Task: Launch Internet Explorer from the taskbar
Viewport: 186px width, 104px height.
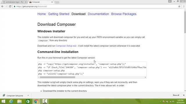Action: click(x=11, y=101)
